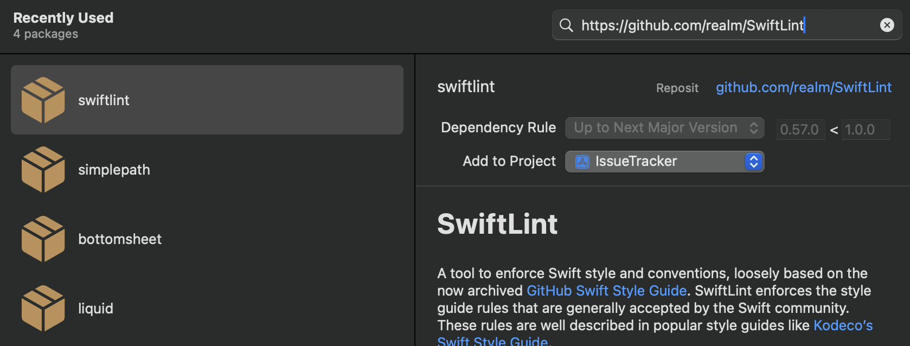This screenshot has width=910, height=346.
Task: Click the Recently Used heading
Action: [x=63, y=18]
